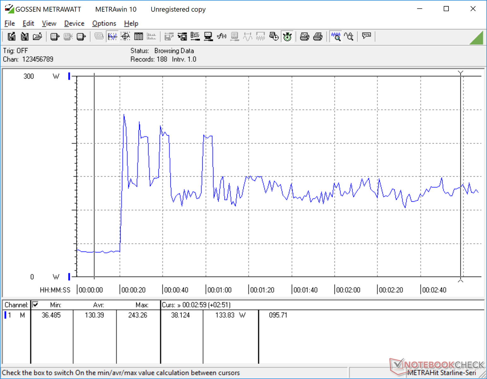Open the Help menu
487x379 pixels.
(131, 23)
